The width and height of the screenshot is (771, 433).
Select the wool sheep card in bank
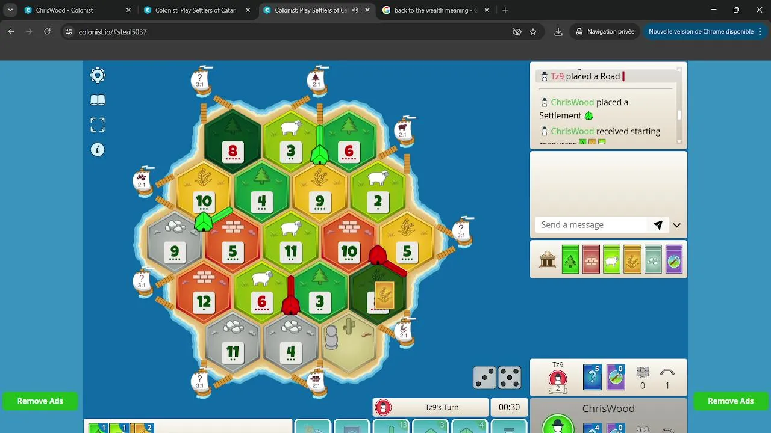coord(611,260)
